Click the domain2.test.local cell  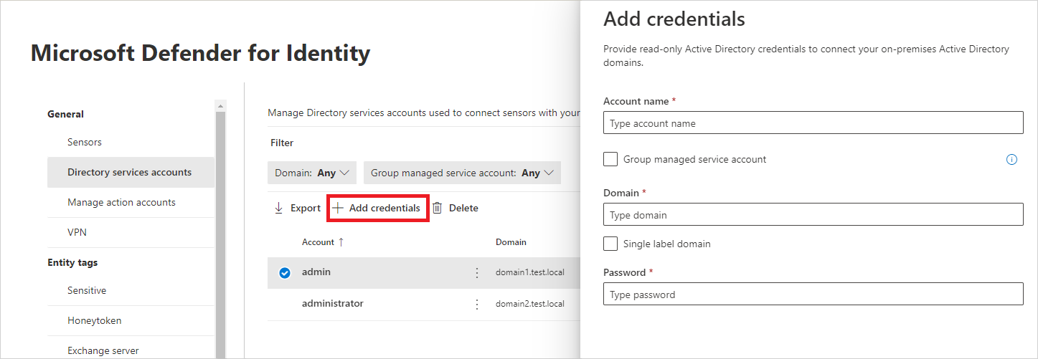pos(530,304)
